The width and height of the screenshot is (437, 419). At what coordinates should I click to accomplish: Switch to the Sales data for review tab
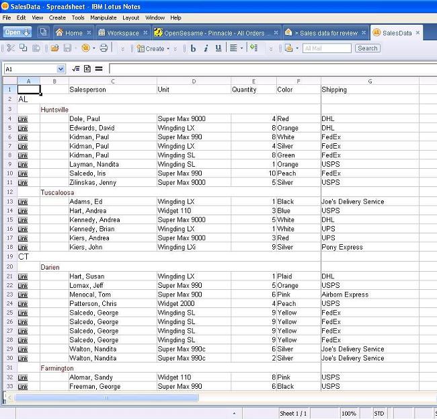324,32
